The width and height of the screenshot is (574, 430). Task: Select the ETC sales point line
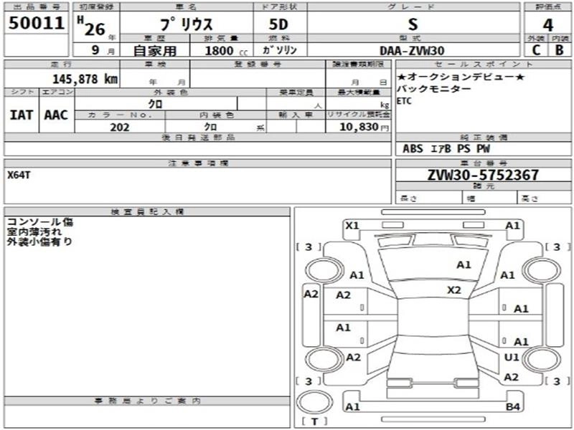[x=404, y=101]
